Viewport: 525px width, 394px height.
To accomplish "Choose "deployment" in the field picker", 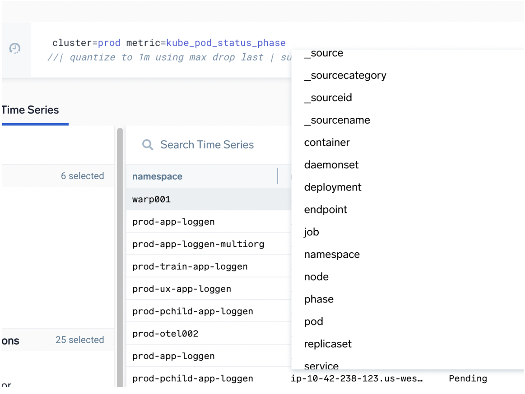I will (333, 187).
